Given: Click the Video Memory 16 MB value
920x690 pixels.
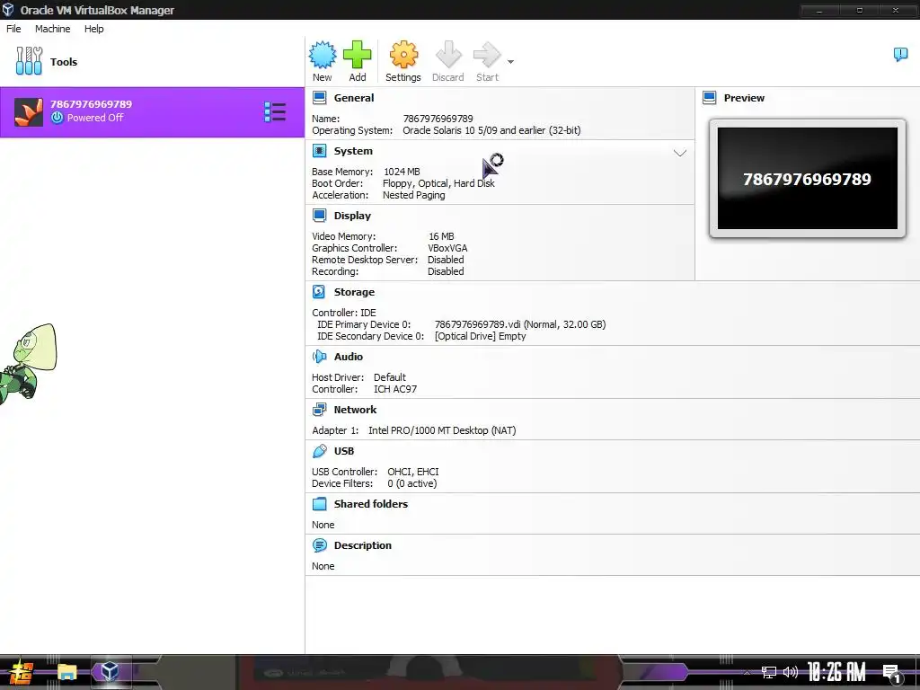Looking at the screenshot, I should 441,236.
